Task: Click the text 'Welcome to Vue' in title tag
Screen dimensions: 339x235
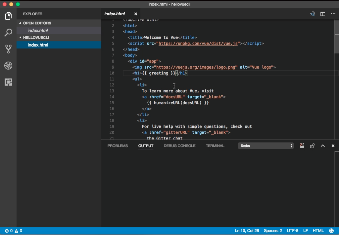Action: click(161, 38)
